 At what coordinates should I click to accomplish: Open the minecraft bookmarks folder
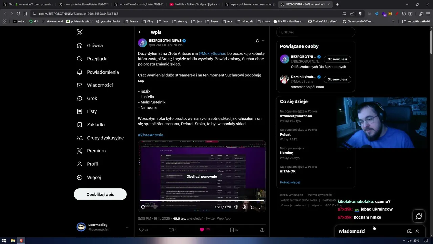tap(244, 21)
